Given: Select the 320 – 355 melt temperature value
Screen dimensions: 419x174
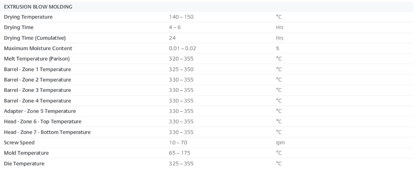Looking at the screenshot, I should pyautogui.click(x=181, y=59).
